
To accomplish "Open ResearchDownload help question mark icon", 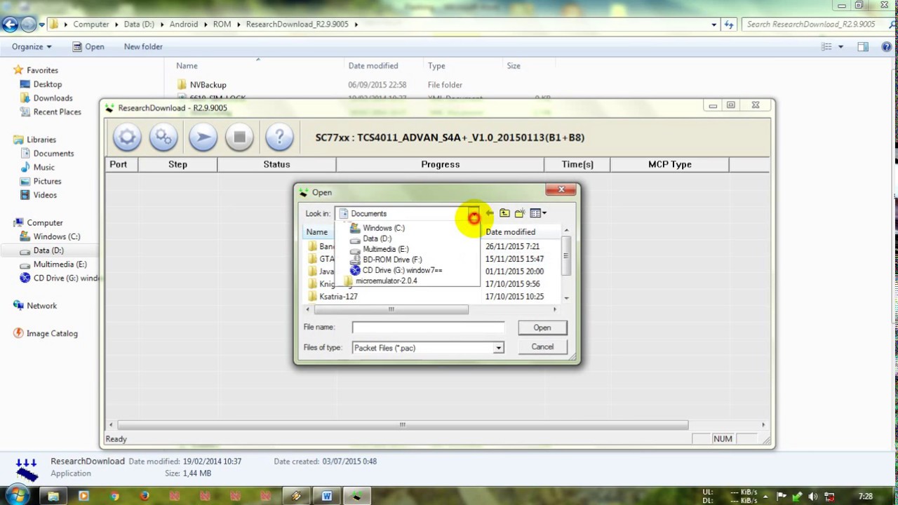I will tap(279, 137).
